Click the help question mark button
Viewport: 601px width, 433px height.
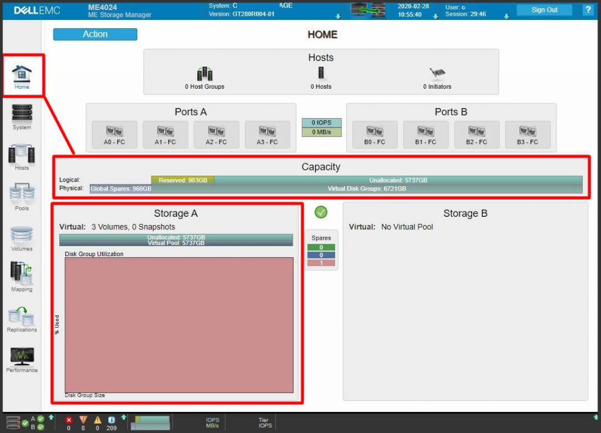point(588,9)
